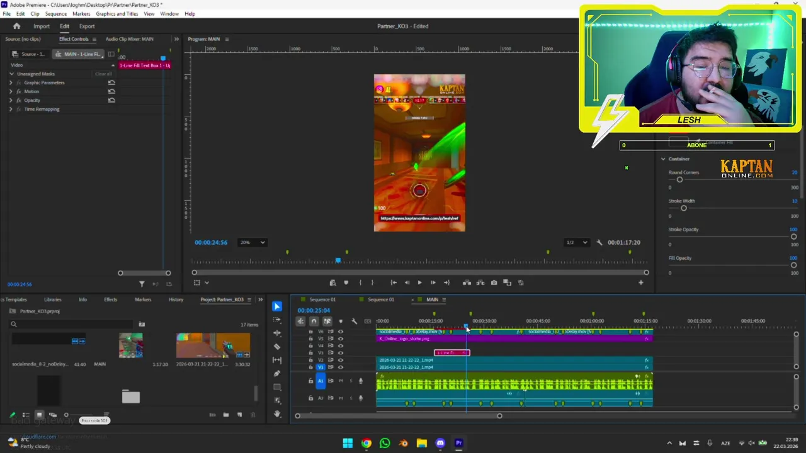
Task: Open the Sequence menu
Action: 56,14
